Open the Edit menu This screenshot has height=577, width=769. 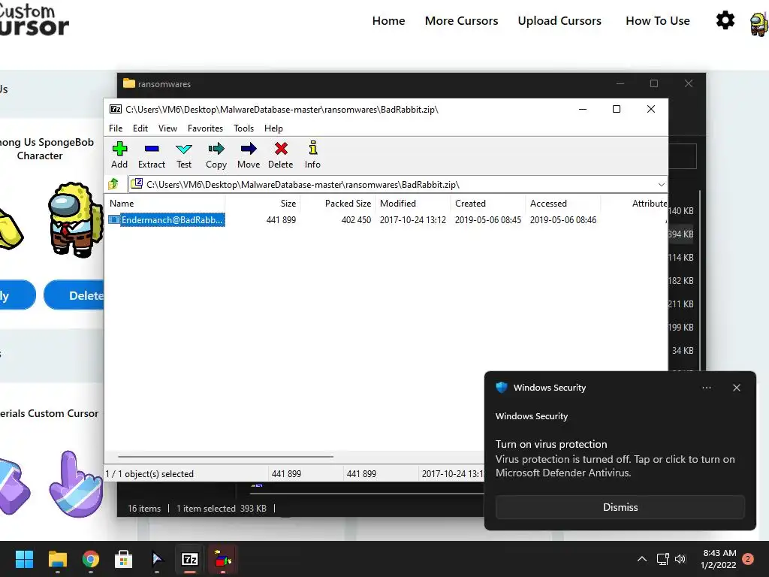click(x=140, y=128)
